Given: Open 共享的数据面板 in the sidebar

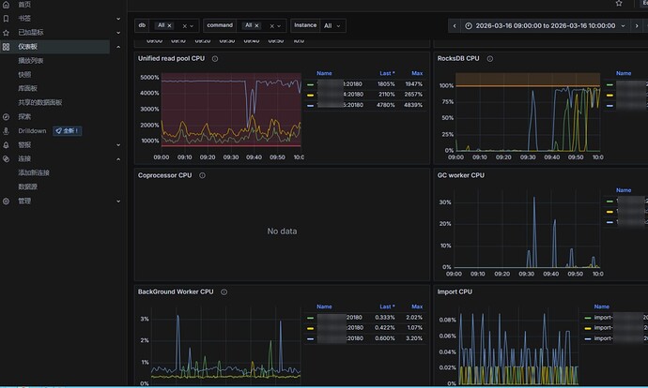Looking at the screenshot, I should (x=40, y=102).
